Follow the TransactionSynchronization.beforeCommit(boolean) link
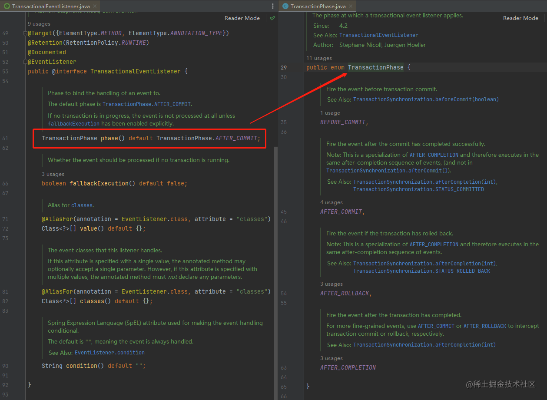This screenshot has width=547, height=400. coord(426,99)
